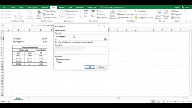Select the Sheet1 tab

tap(19, 98)
